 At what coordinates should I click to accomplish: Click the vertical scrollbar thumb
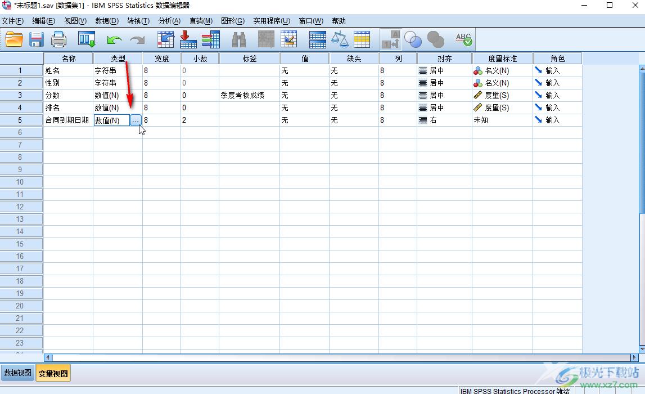pyautogui.click(x=642, y=143)
